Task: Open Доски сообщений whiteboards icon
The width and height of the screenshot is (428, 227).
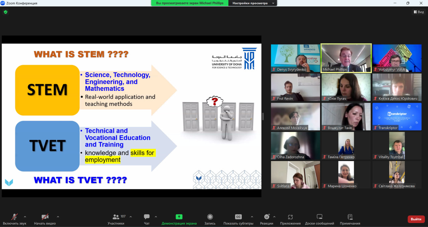Action: point(319,217)
